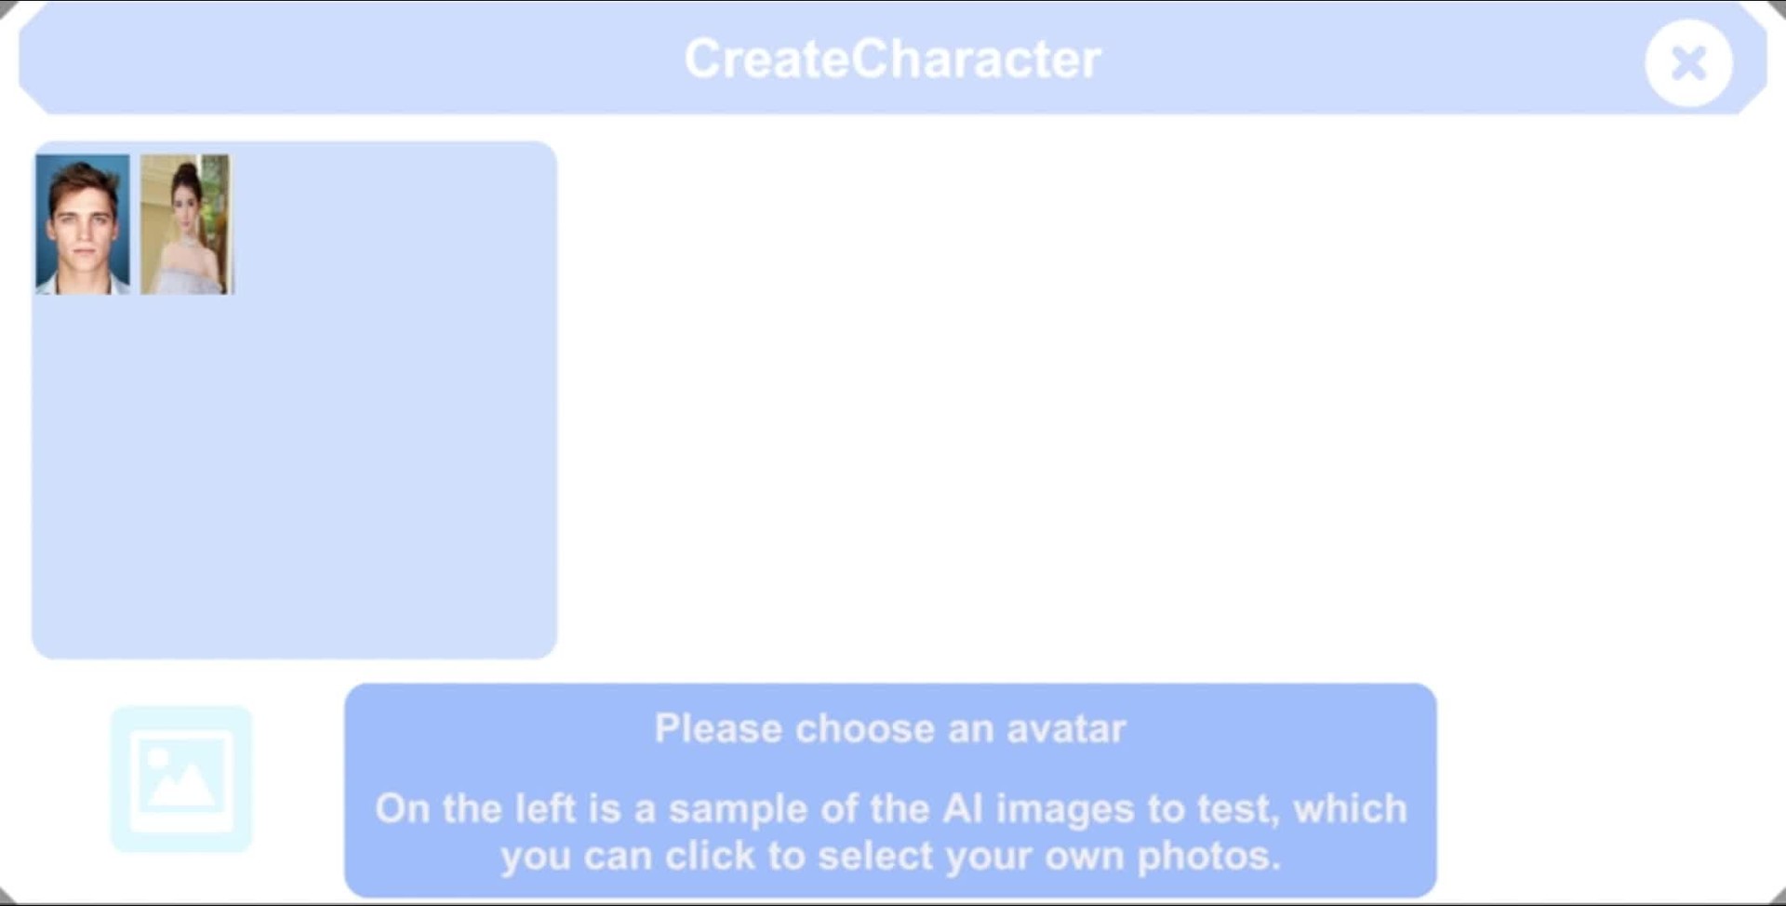1786x906 pixels.
Task: Select the male avatar sample photo
Action: pyautogui.click(x=83, y=224)
